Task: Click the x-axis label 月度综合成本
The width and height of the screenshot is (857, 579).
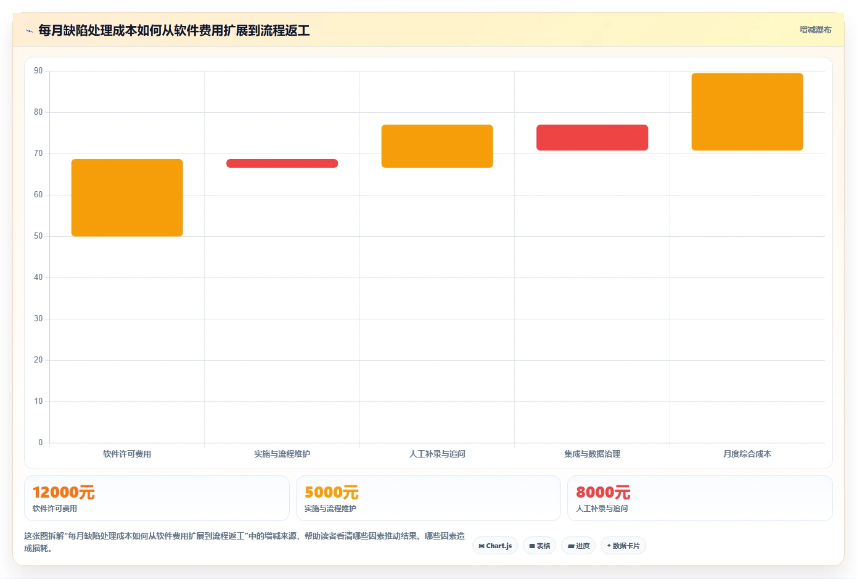Action: [x=747, y=454]
